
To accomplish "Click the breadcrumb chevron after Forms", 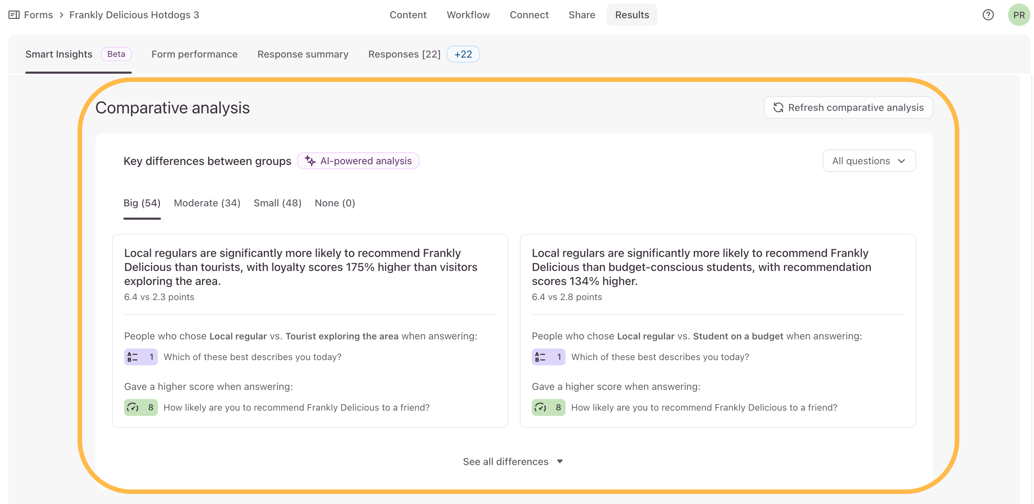I will pos(62,15).
